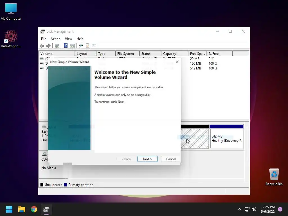Close the New Simple Volume Wizard dialog
Image resolution: width=288 pixels, height=216 pixels.
point(177,62)
